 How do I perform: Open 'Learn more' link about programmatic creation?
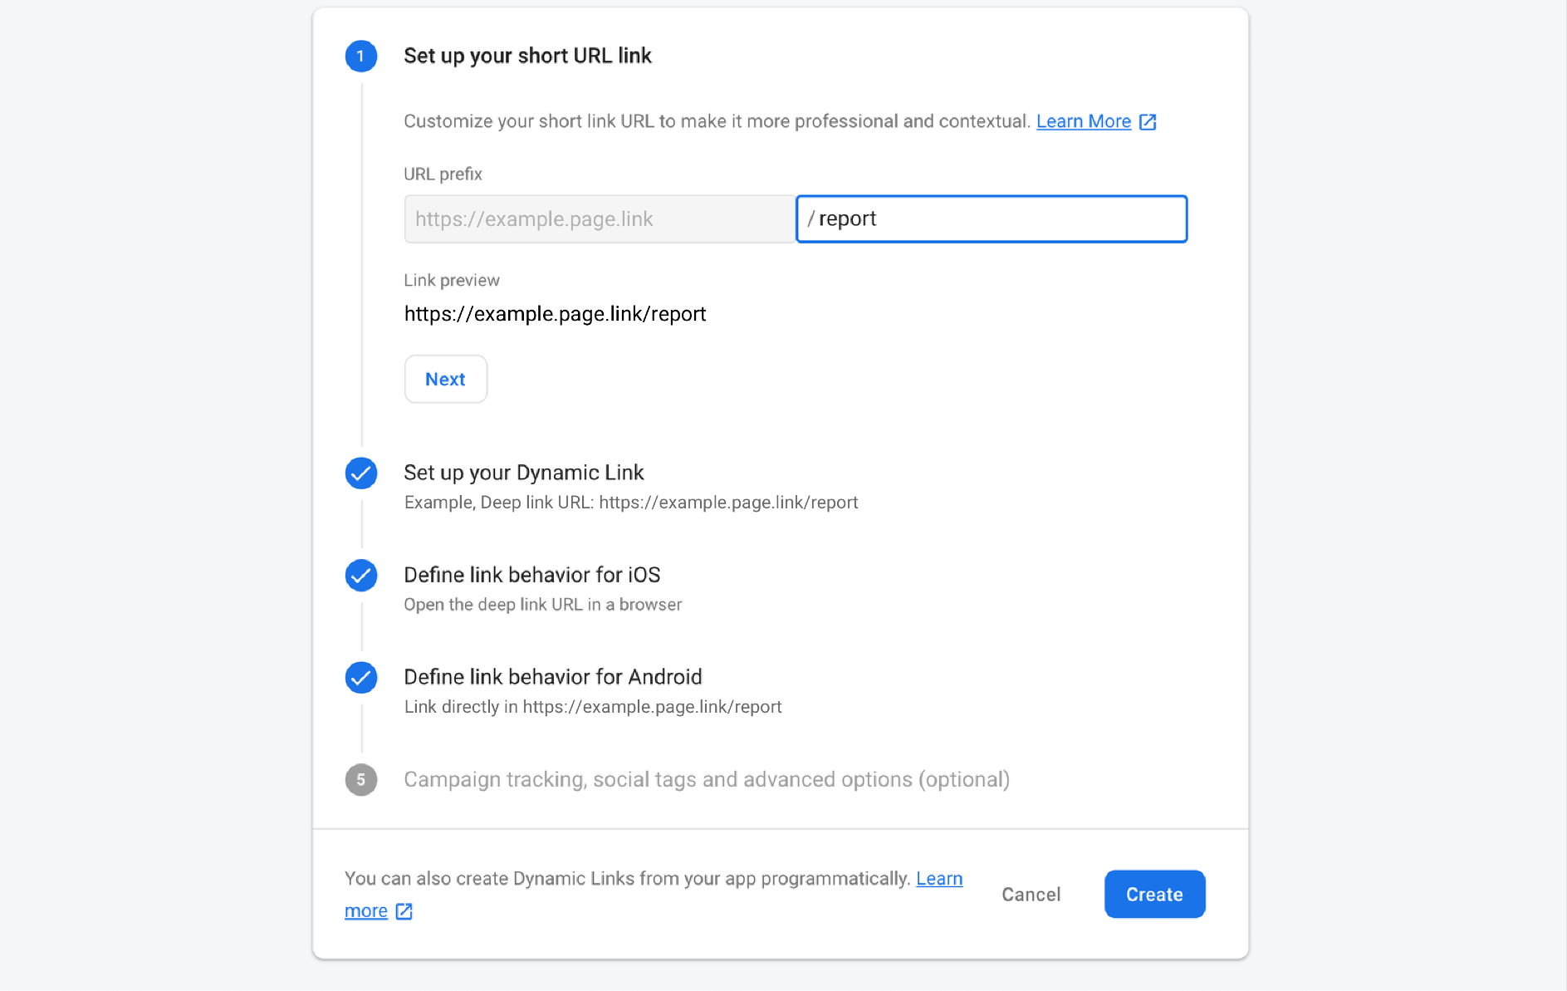click(x=939, y=879)
